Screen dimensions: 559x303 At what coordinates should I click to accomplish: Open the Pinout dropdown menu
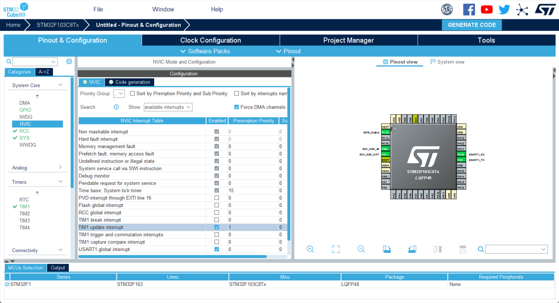click(288, 51)
